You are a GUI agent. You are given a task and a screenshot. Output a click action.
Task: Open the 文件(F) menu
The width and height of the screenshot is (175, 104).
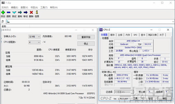click(5, 7)
